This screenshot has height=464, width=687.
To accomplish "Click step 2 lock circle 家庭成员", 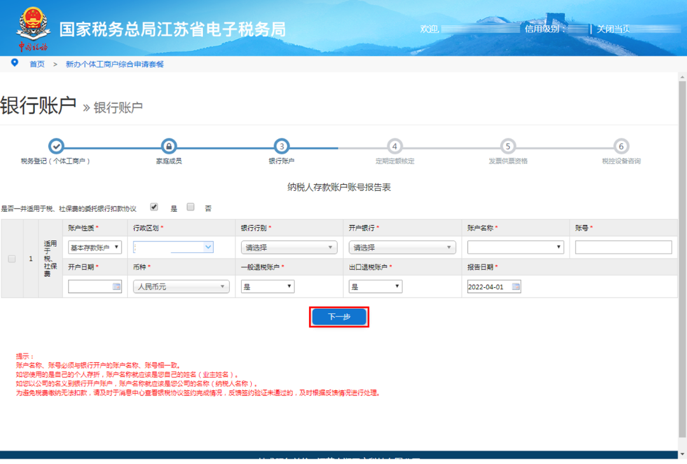I will (x=169, y=146).
